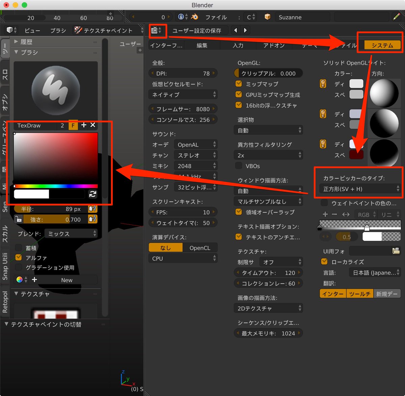Open the multisample (マルチサンプルなし) dropdown
405x396 pixels.
(x=268, y=201)
